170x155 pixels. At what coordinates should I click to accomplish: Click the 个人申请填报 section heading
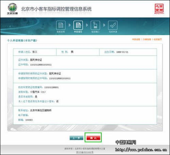(22, 40)
